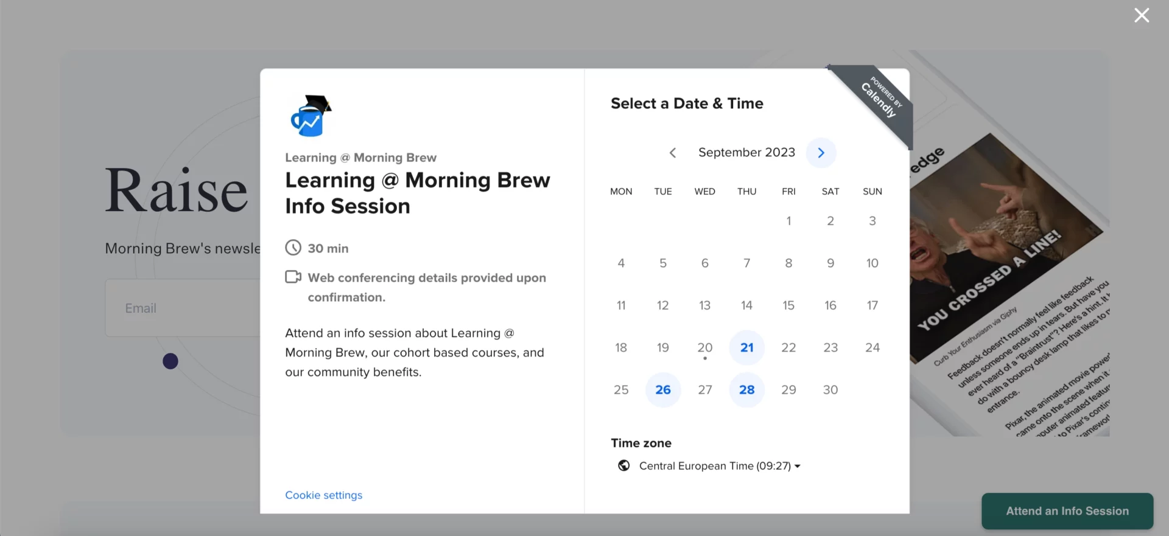This screenshot has height=536, width=1169.
Task: Click the FRI weekday header
Action: 788,191
